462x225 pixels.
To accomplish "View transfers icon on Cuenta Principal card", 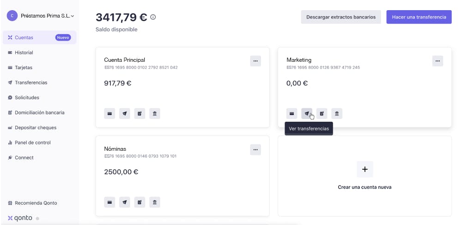I will [x=124, y=113].
